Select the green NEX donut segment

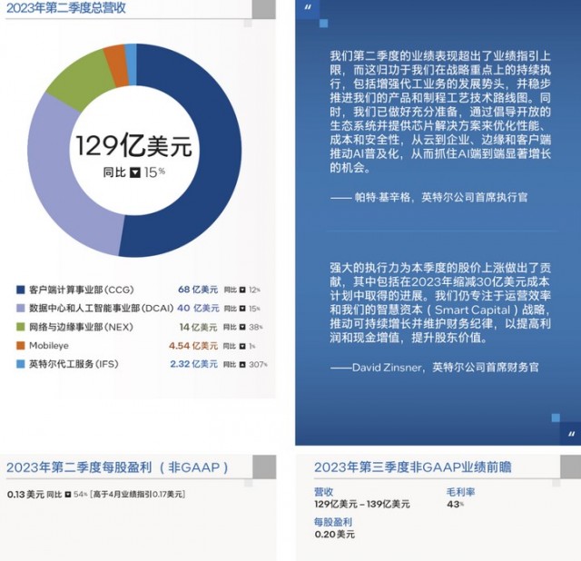click(77, 77)
